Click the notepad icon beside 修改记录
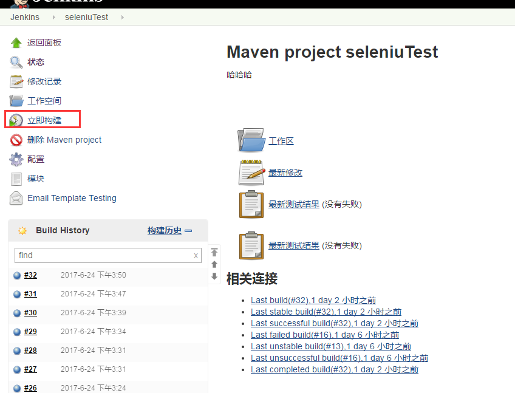 pyautogui.click(x=16, y=81)
